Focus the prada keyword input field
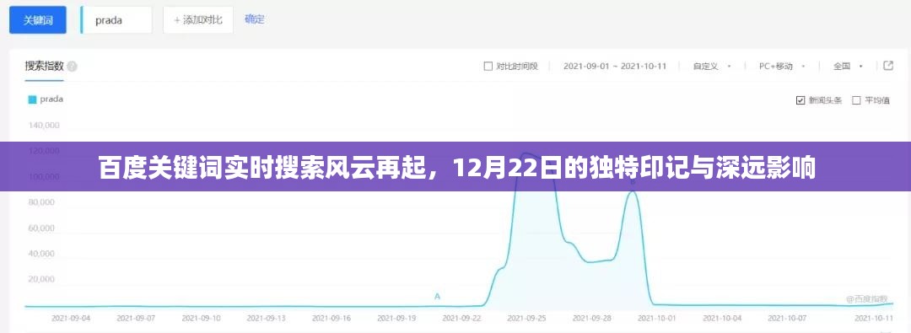This screenshot has height=333, width=911. [x=116, y=20]
